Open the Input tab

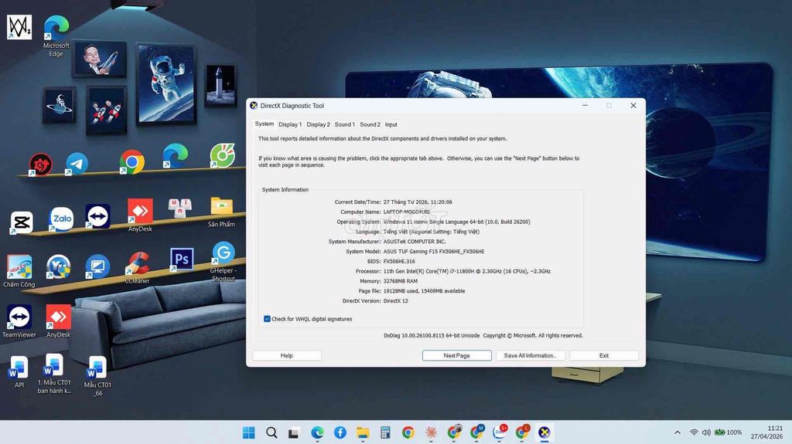pyautogui.click(x=391, y=124)
